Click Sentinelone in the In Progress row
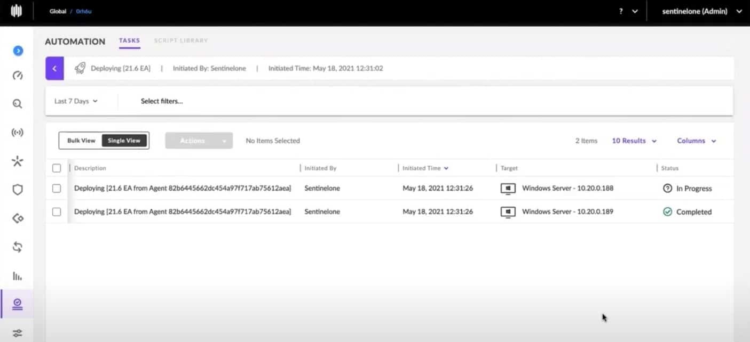Screen dimensions: 750x342 coord(322,188)
